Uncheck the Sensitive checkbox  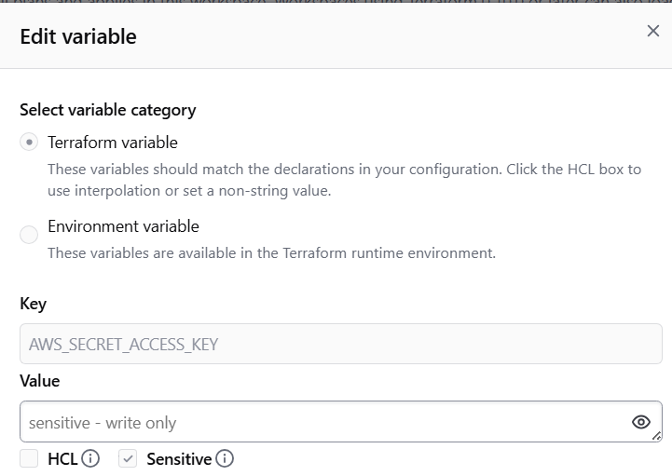coord(129,458)
